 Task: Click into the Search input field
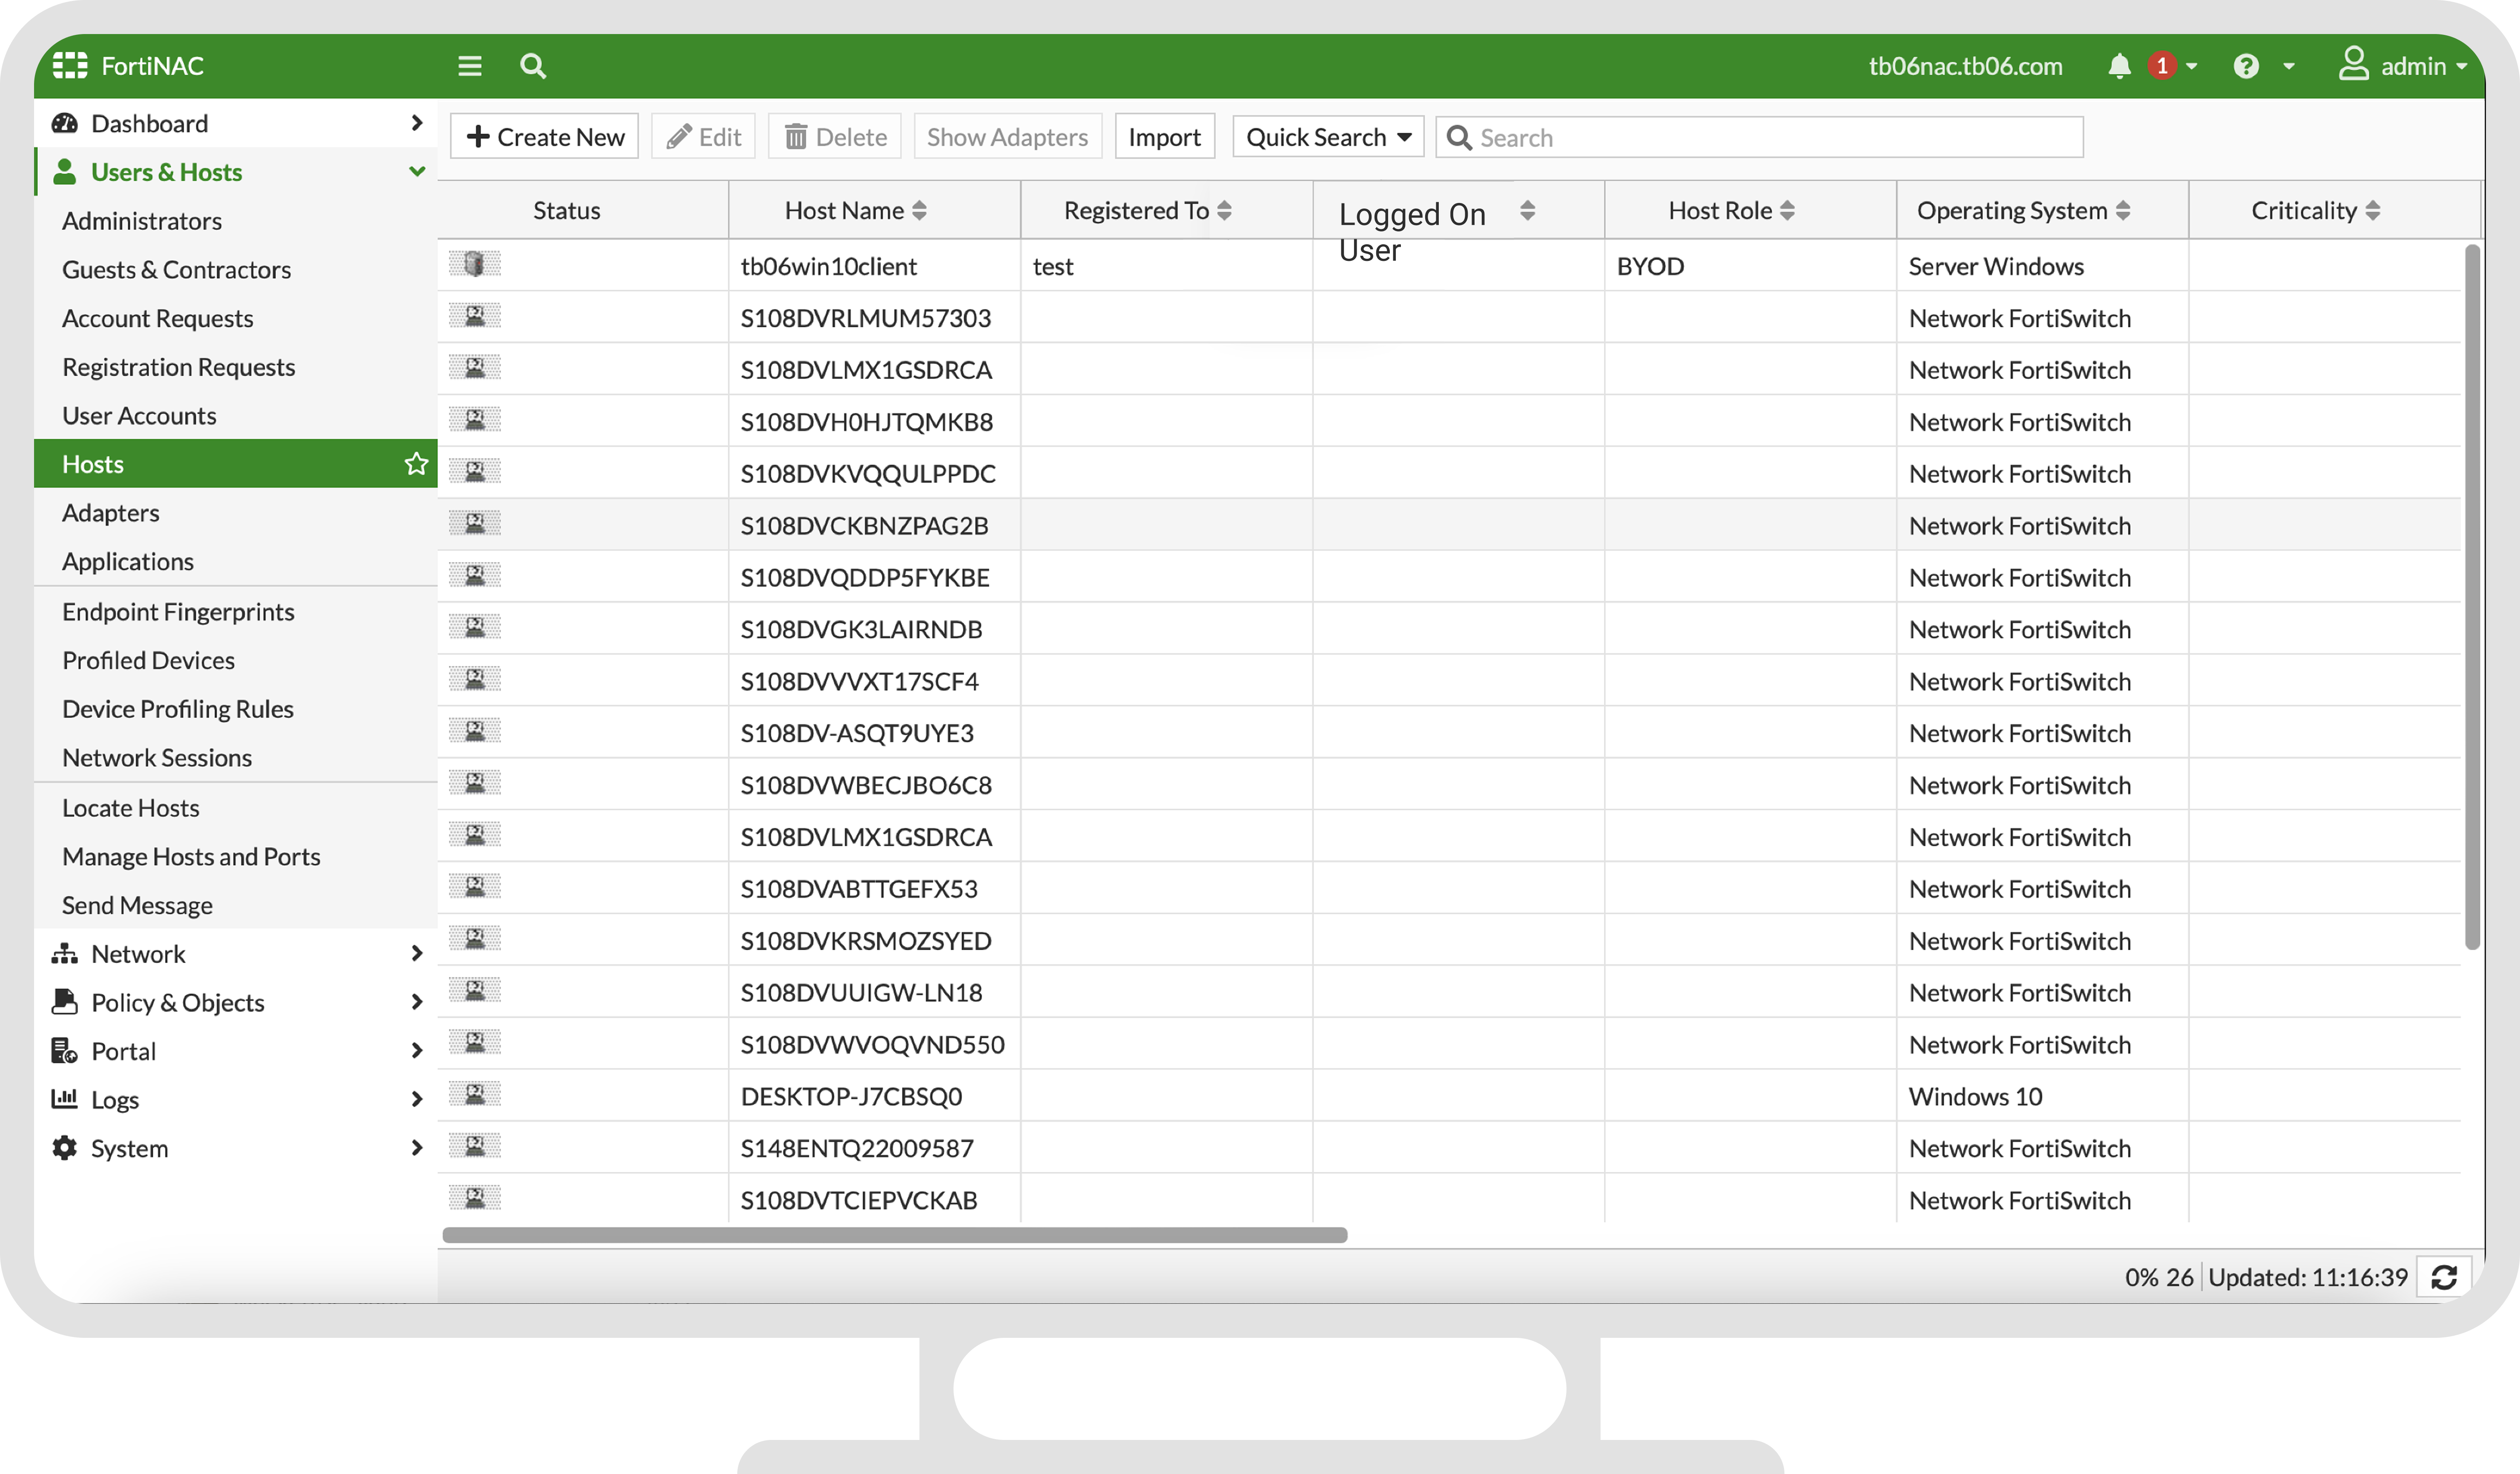pos(1760,137)
